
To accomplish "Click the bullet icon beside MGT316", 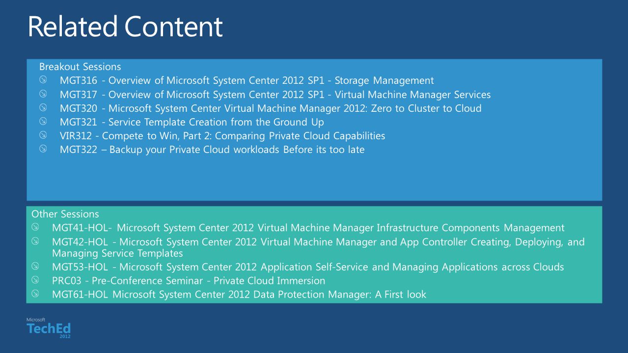I will (x=44, y=79).
